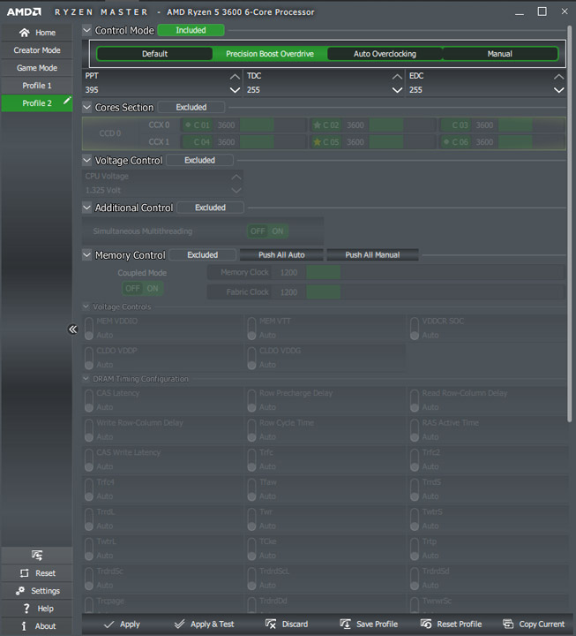Toggle VDDCR SOC auto switch
The height and width of the screenshot is (636, 576).
(x=415, y=328)
